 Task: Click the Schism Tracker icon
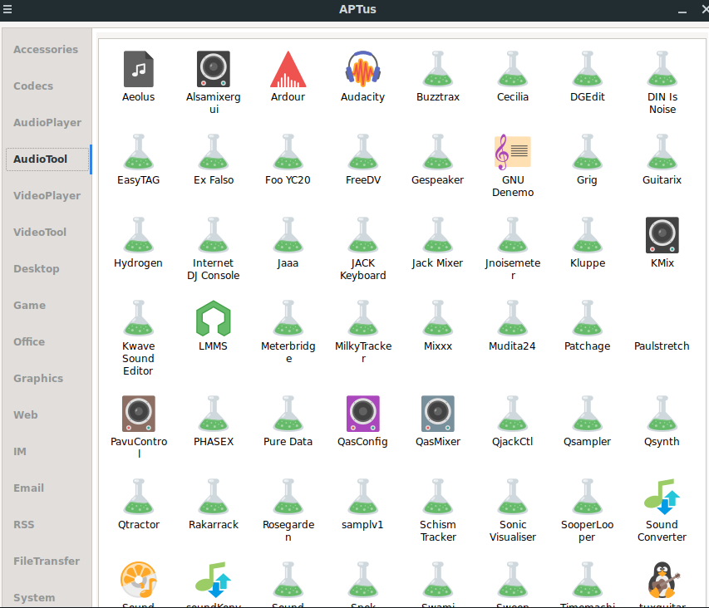pos(438,497)
